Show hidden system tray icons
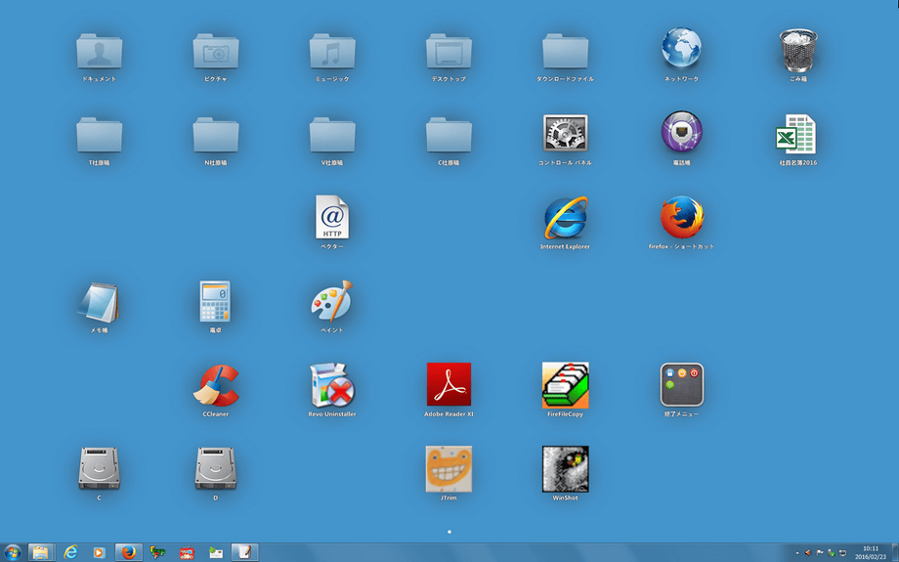Viewport: 899px width, 562px height. click(x=797, y=553)
